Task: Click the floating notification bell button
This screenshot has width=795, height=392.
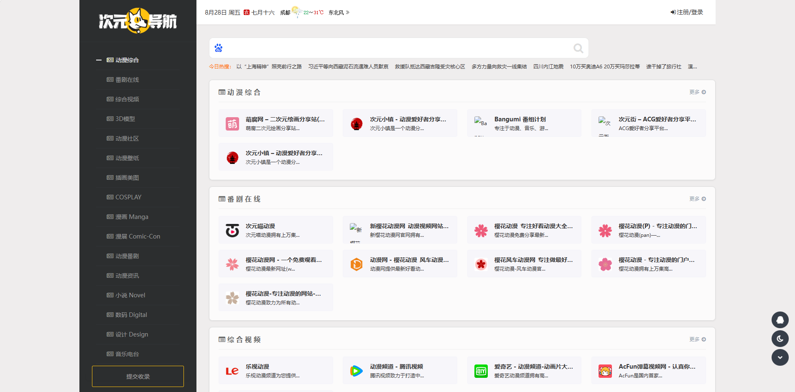Action: tap(780, 320)
